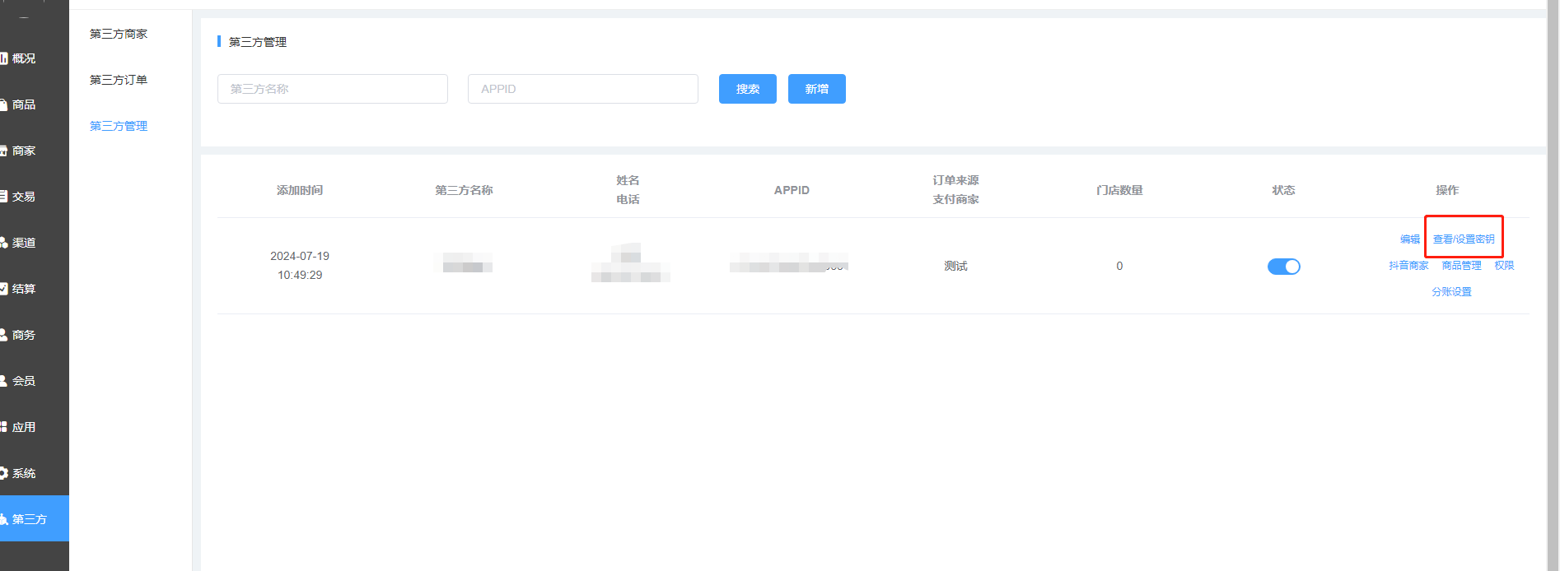
Task: Click the 搜索 search button
Action: point(747,89)
